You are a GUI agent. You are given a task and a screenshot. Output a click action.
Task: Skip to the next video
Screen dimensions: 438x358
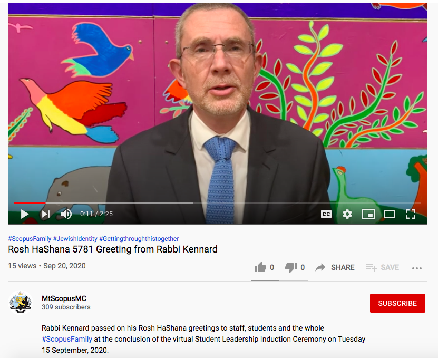pyautogui.click(x=46, y=214)
